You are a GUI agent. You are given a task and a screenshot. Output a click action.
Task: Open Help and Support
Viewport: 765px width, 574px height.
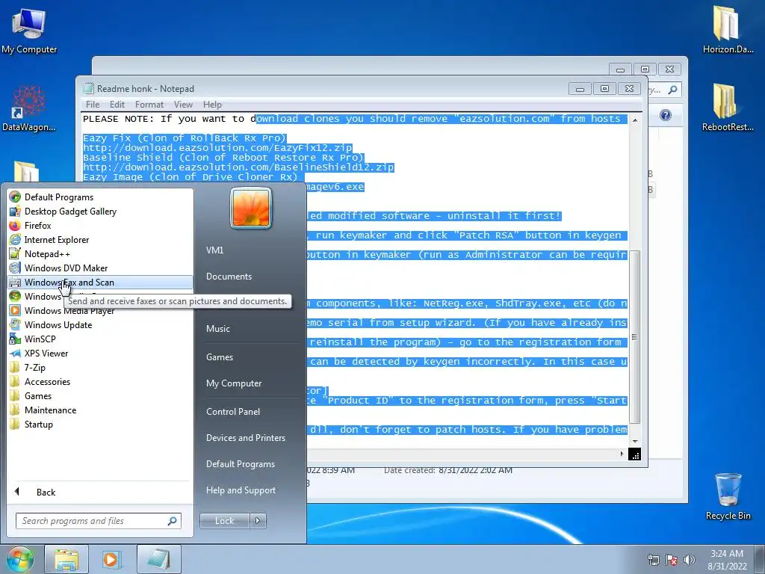[x=241, y=490]
